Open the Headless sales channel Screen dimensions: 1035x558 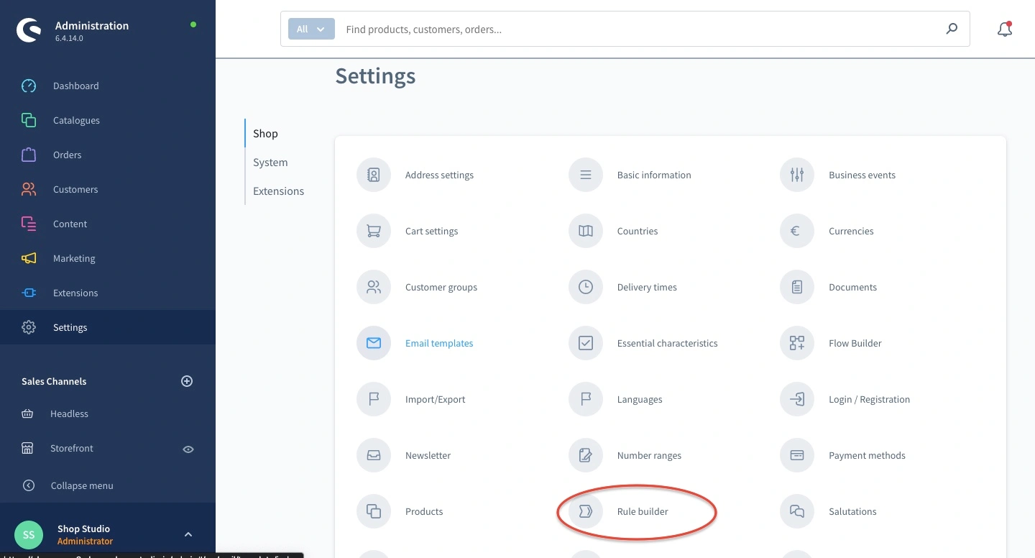[x=69, y=413]
